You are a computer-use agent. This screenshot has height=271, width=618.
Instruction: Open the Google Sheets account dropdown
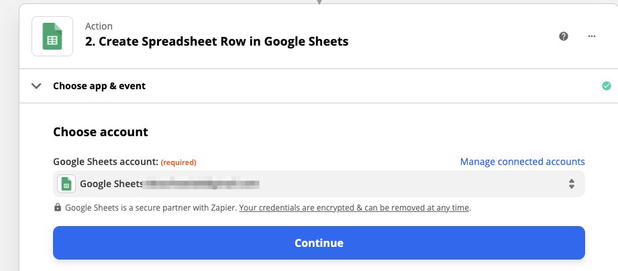point(319,184)
